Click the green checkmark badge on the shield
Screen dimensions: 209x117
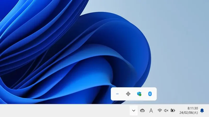coord(140,95)
